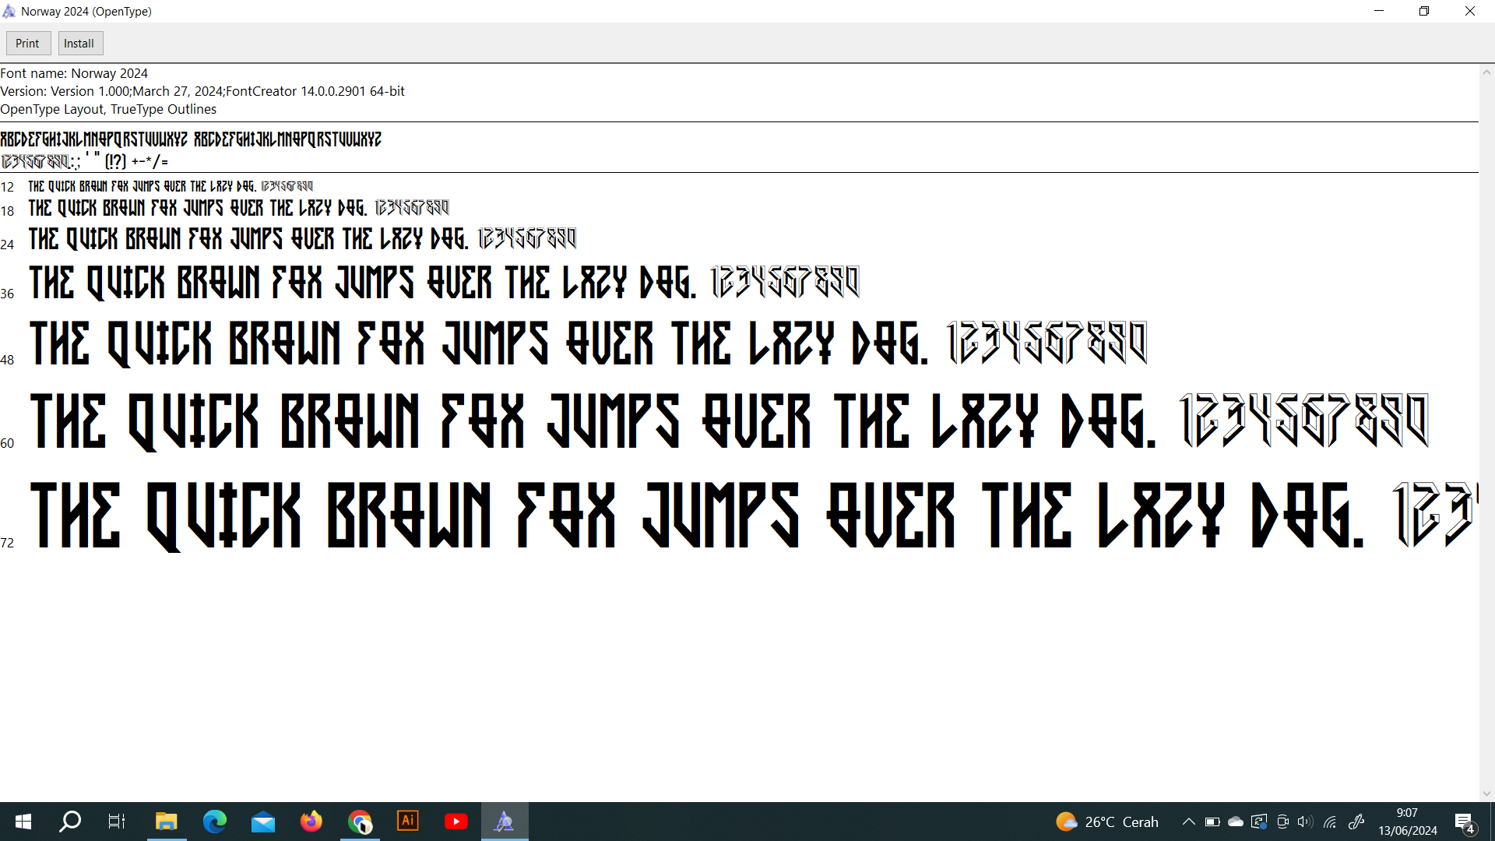The height and width of the screenshot is (841, 1495).
Task: Select the font viewer taskbar icon
Action: (505, 822)
